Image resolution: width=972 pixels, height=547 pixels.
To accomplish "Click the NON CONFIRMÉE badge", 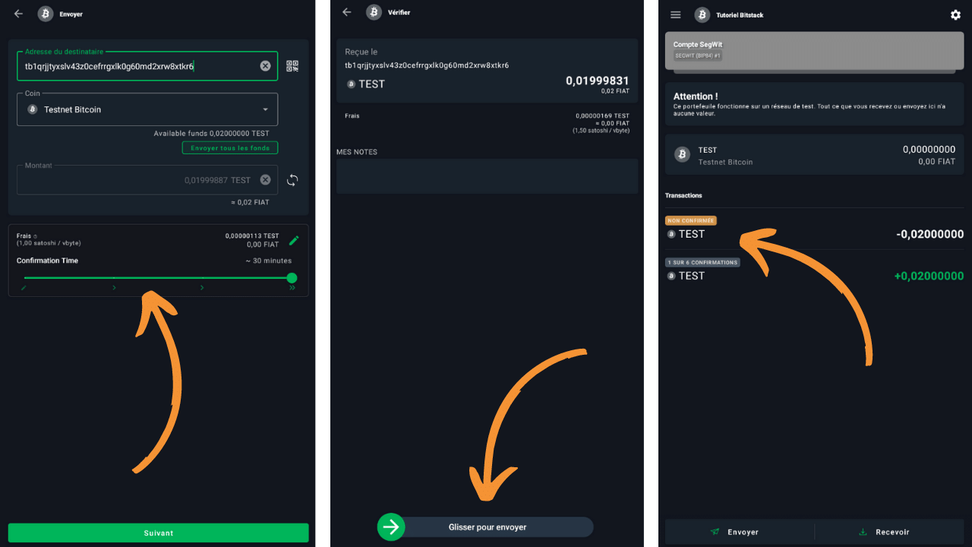I will [691, 220].
